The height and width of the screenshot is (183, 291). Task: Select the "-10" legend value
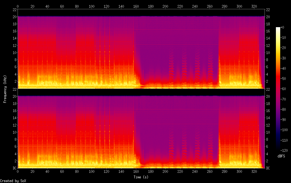[283, 38]
